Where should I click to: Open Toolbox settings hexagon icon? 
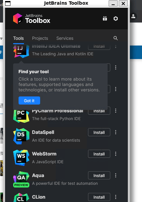click(x=116, y=19)
